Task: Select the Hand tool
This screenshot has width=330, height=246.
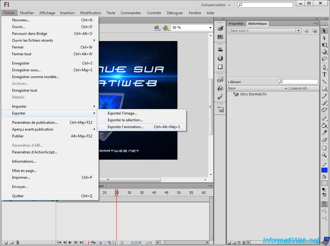Action: pos(324,148)
